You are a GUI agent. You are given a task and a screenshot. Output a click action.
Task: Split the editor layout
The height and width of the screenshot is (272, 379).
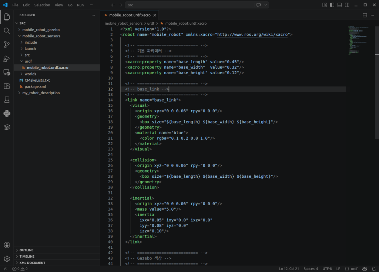click(365, 15)
